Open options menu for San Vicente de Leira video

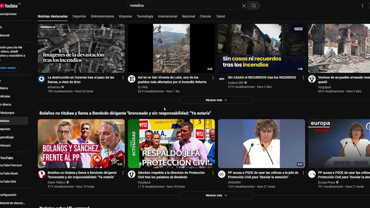213,78
